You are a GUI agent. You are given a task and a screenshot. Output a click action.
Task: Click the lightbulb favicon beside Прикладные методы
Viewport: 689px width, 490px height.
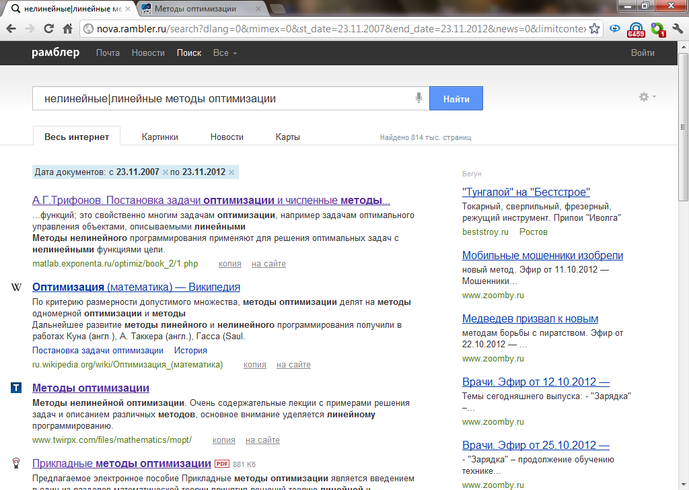click(x=16, y=463)
